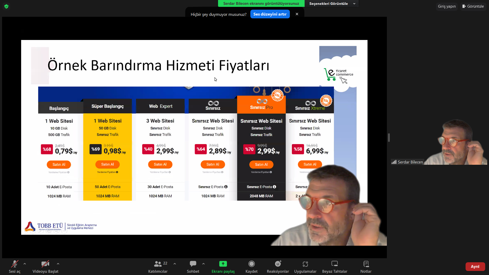
Task: Click the Ses düzeyini artır button
Action: (270, 14)
